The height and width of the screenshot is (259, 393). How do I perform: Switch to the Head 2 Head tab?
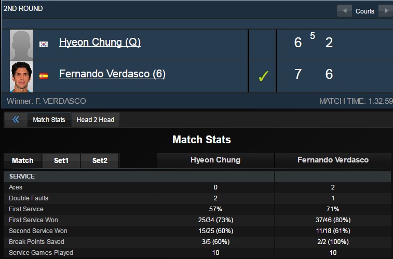pos(95,120)
